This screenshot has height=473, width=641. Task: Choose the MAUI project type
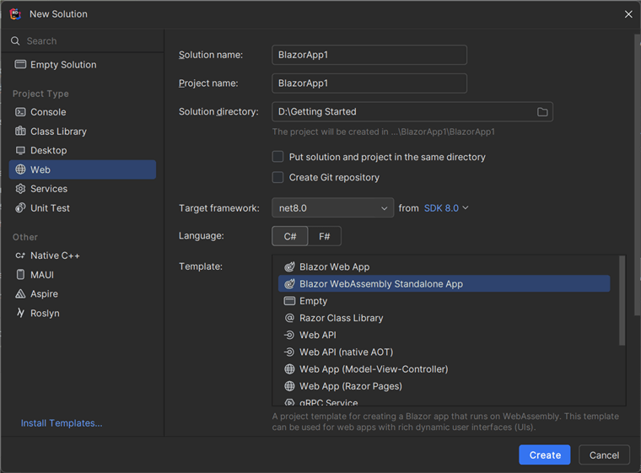tap(82, 275)
